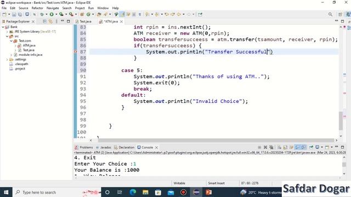Screen dimensions: 351x197
Task: Open the Window menu
Action: [103, 8]
